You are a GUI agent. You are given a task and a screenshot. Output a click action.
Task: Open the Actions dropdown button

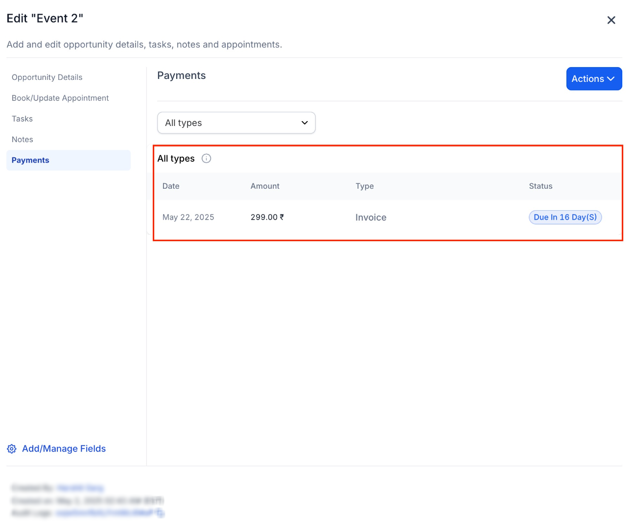(594, 79)
